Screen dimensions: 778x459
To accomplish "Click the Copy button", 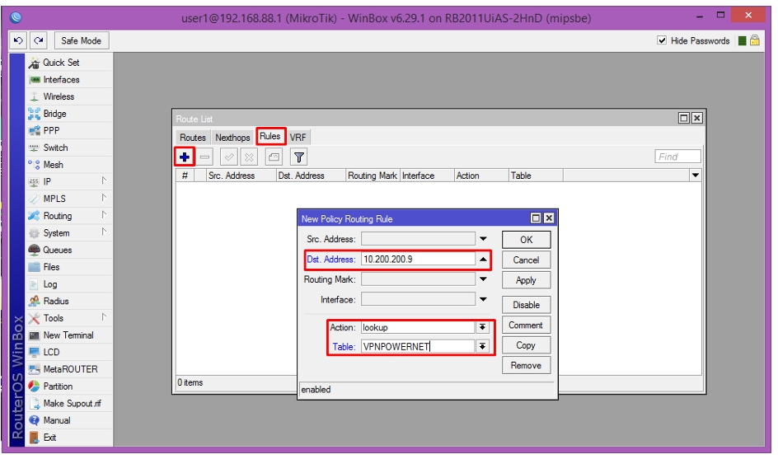I will pos(527,345).
